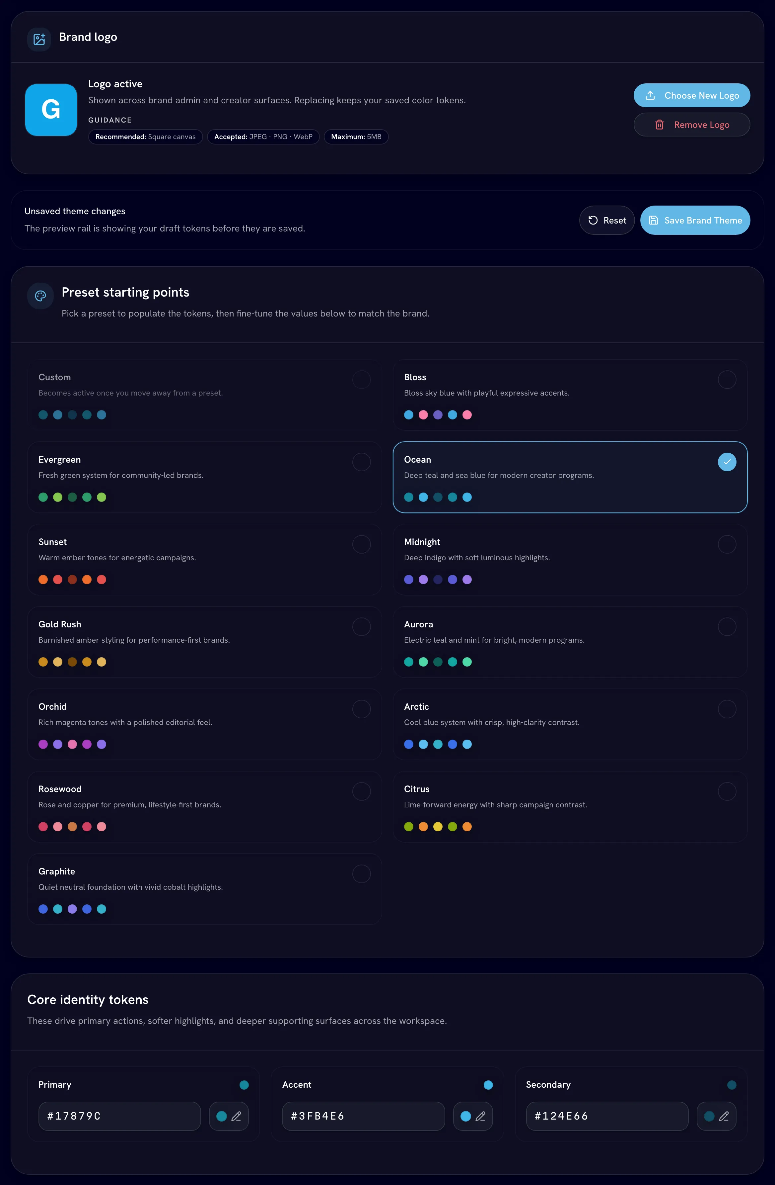
Task: Click the Remove Logo button
Action: tap(692, 125)
